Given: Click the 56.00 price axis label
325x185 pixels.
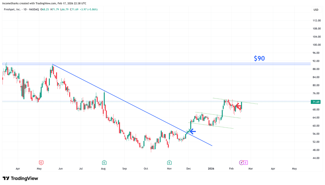Looking at the screenshot, I should 317,134.
